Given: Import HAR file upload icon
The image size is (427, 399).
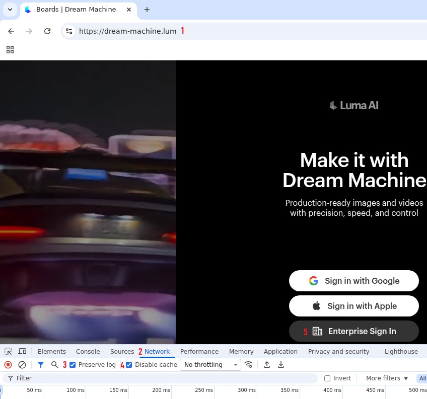Looking at the screenshot, I should click(267, 365).
